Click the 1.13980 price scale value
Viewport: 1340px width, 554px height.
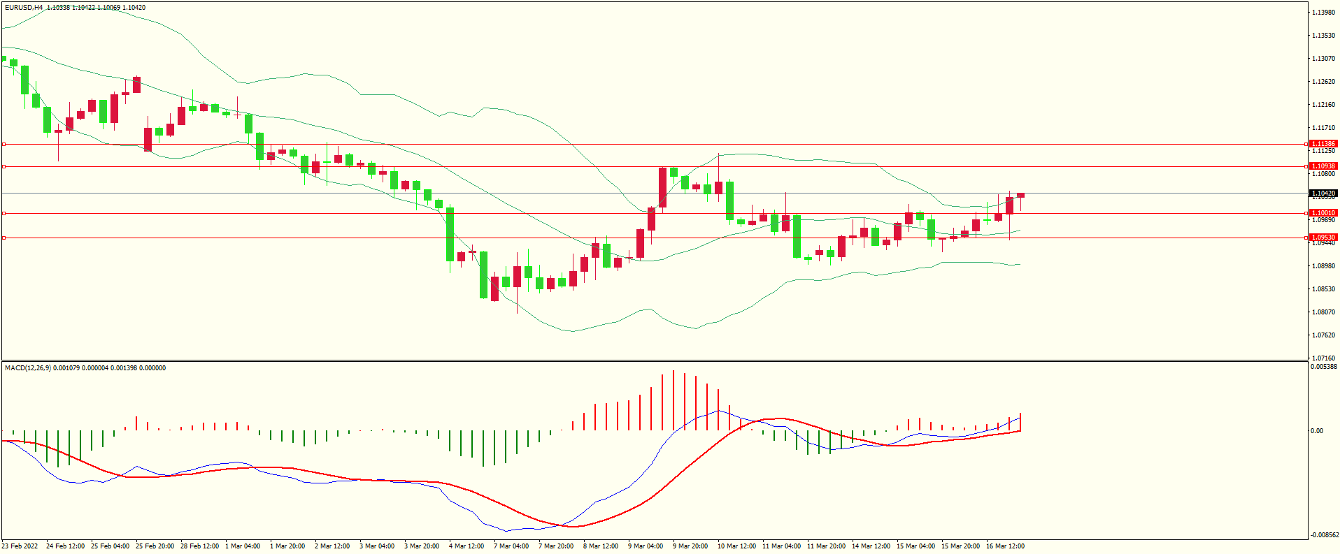pos(1323,13)
